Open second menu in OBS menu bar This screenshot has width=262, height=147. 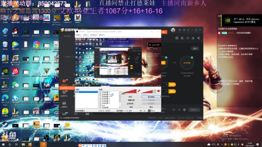(x=86, y=35)
